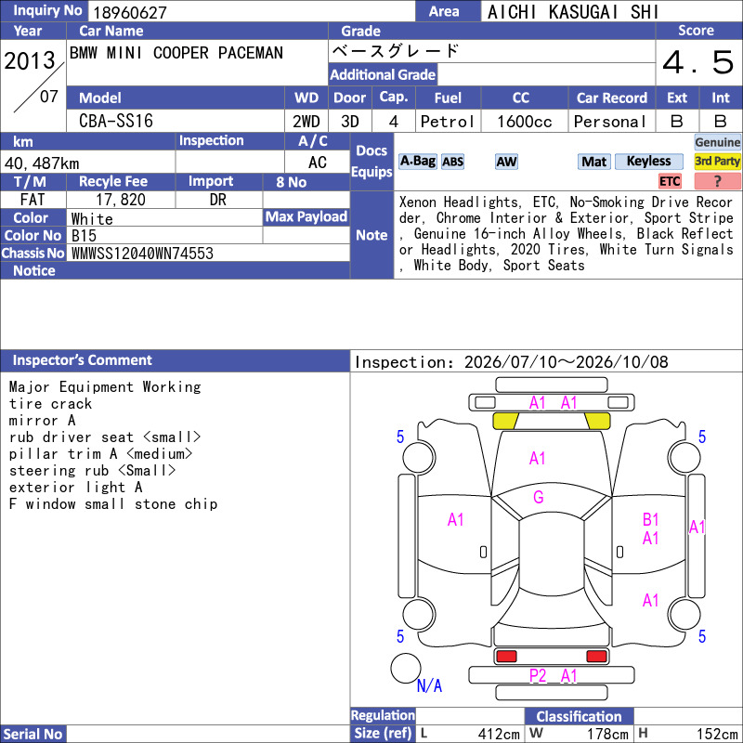Click the ABS equipment badge
Viewport: 743px width, 743px height.
pos(452,162)
